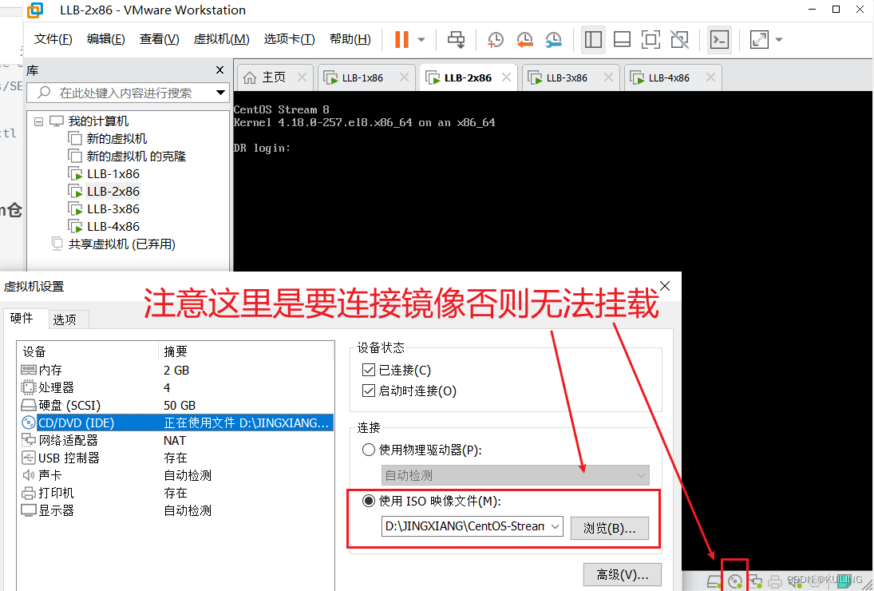Select the 网络适配器 device row
The image size is (874, 591).
(x=176, y=441)
